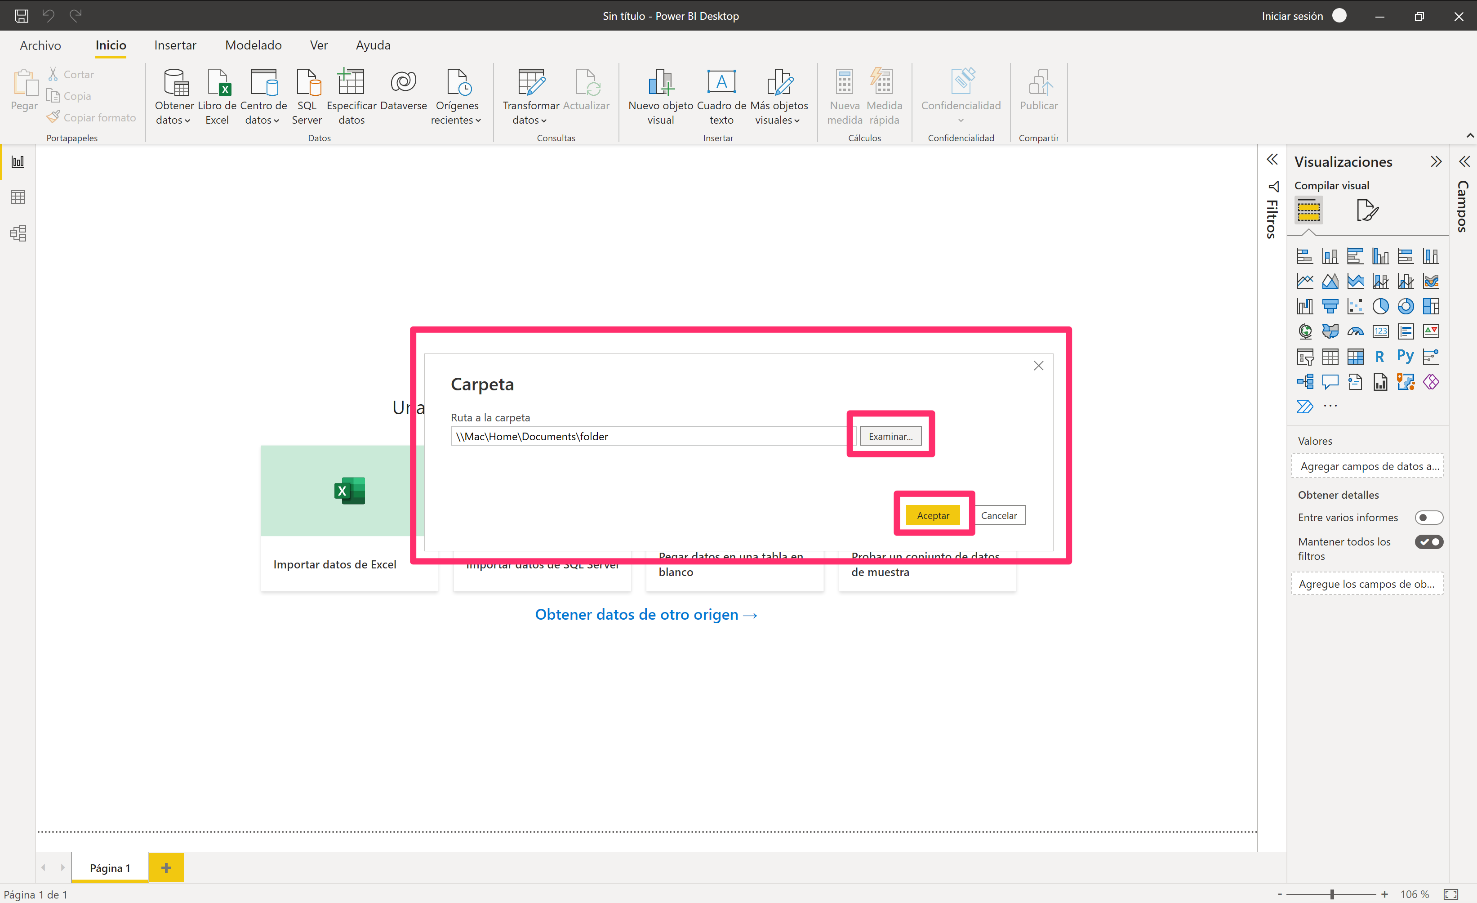This screenshot has height=903, width=1477.
Task: Collapse the ribbon with the arrow
Action: tap(1470, 135)
